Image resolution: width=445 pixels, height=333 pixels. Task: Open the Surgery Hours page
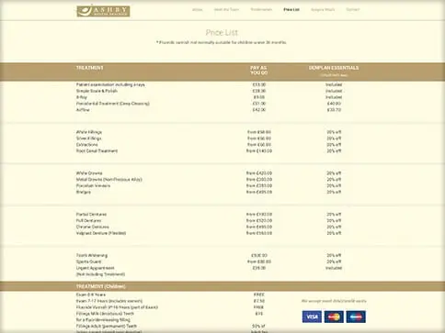tap(323, 9)
